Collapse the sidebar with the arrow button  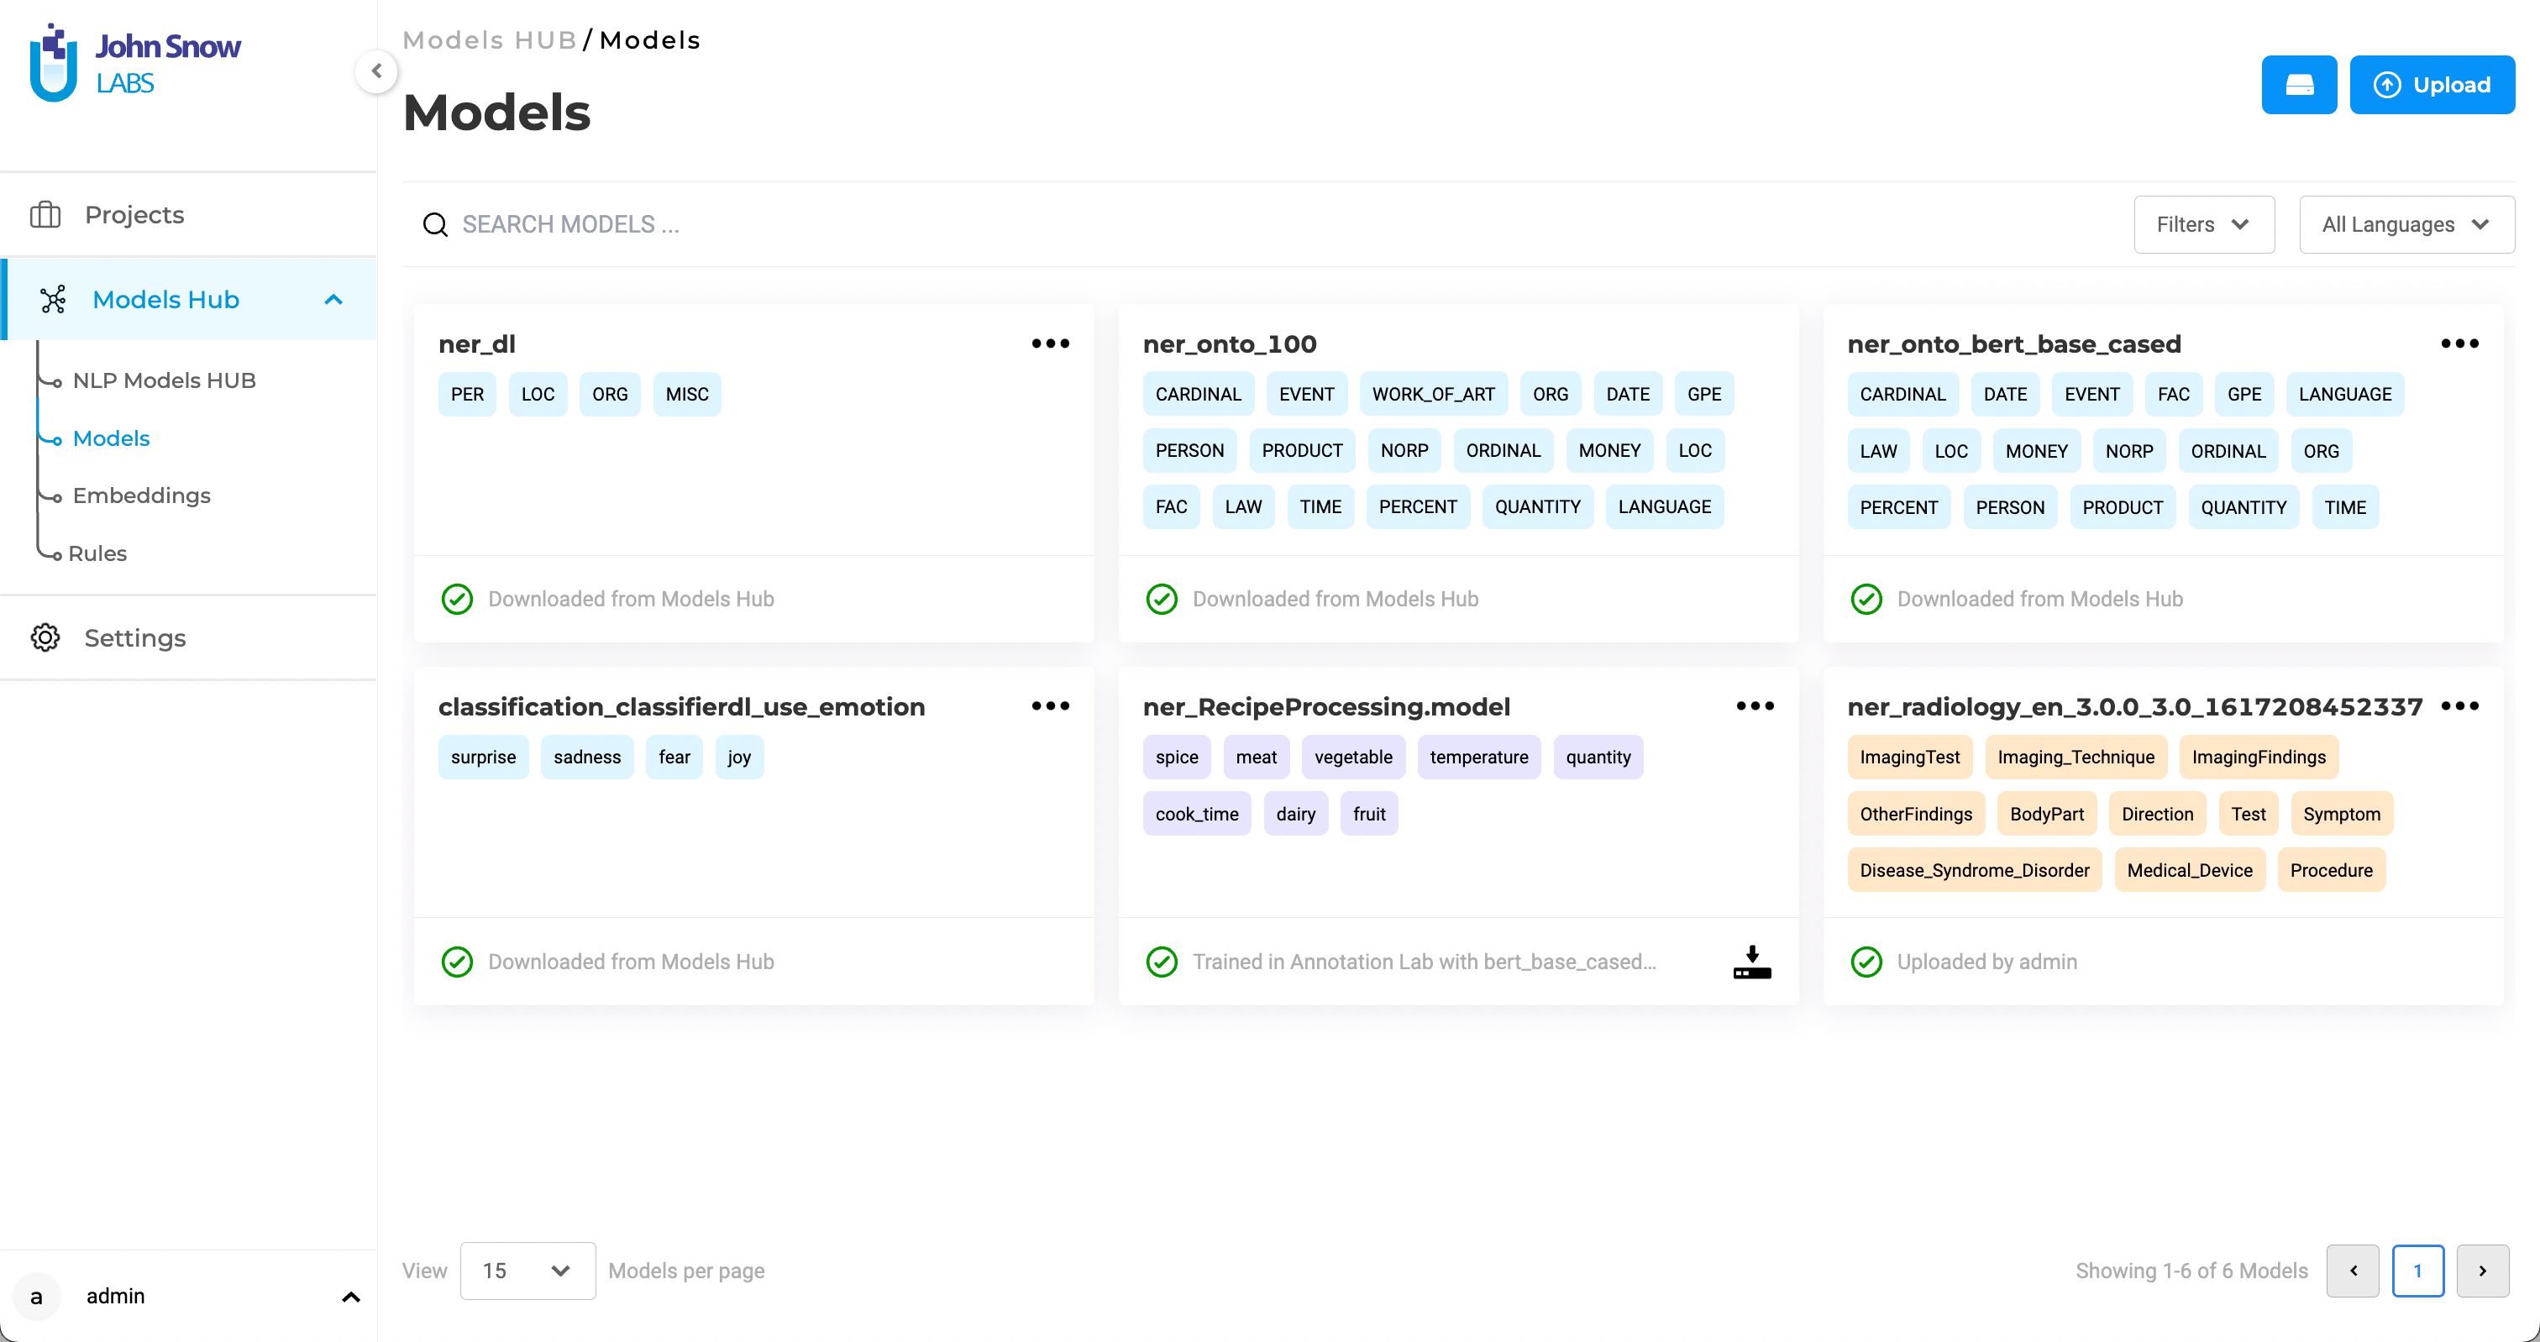click(x=375, y=71)
